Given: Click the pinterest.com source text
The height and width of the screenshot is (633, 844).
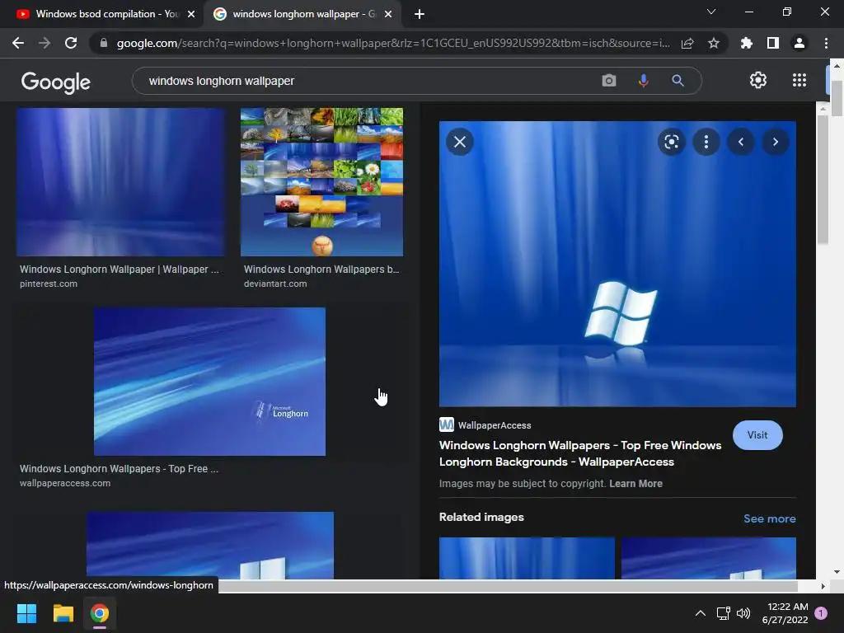Looking at the screenshot, I should pos(49,284).
